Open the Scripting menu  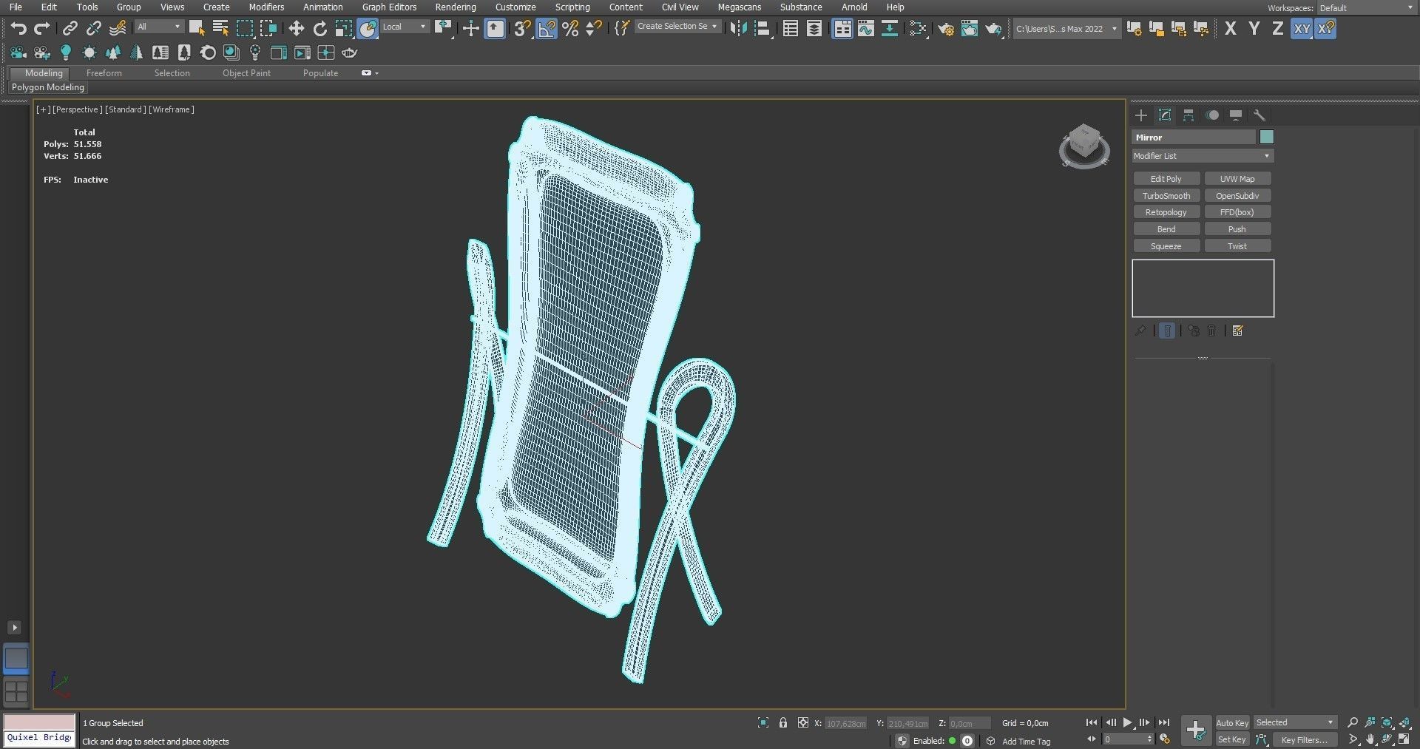point(572,7)
